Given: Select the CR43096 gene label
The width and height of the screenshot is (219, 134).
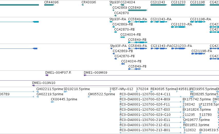Looking at the screenshot, I should (89, 2).
